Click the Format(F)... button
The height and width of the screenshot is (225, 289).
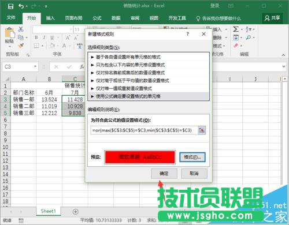[192, 157]
